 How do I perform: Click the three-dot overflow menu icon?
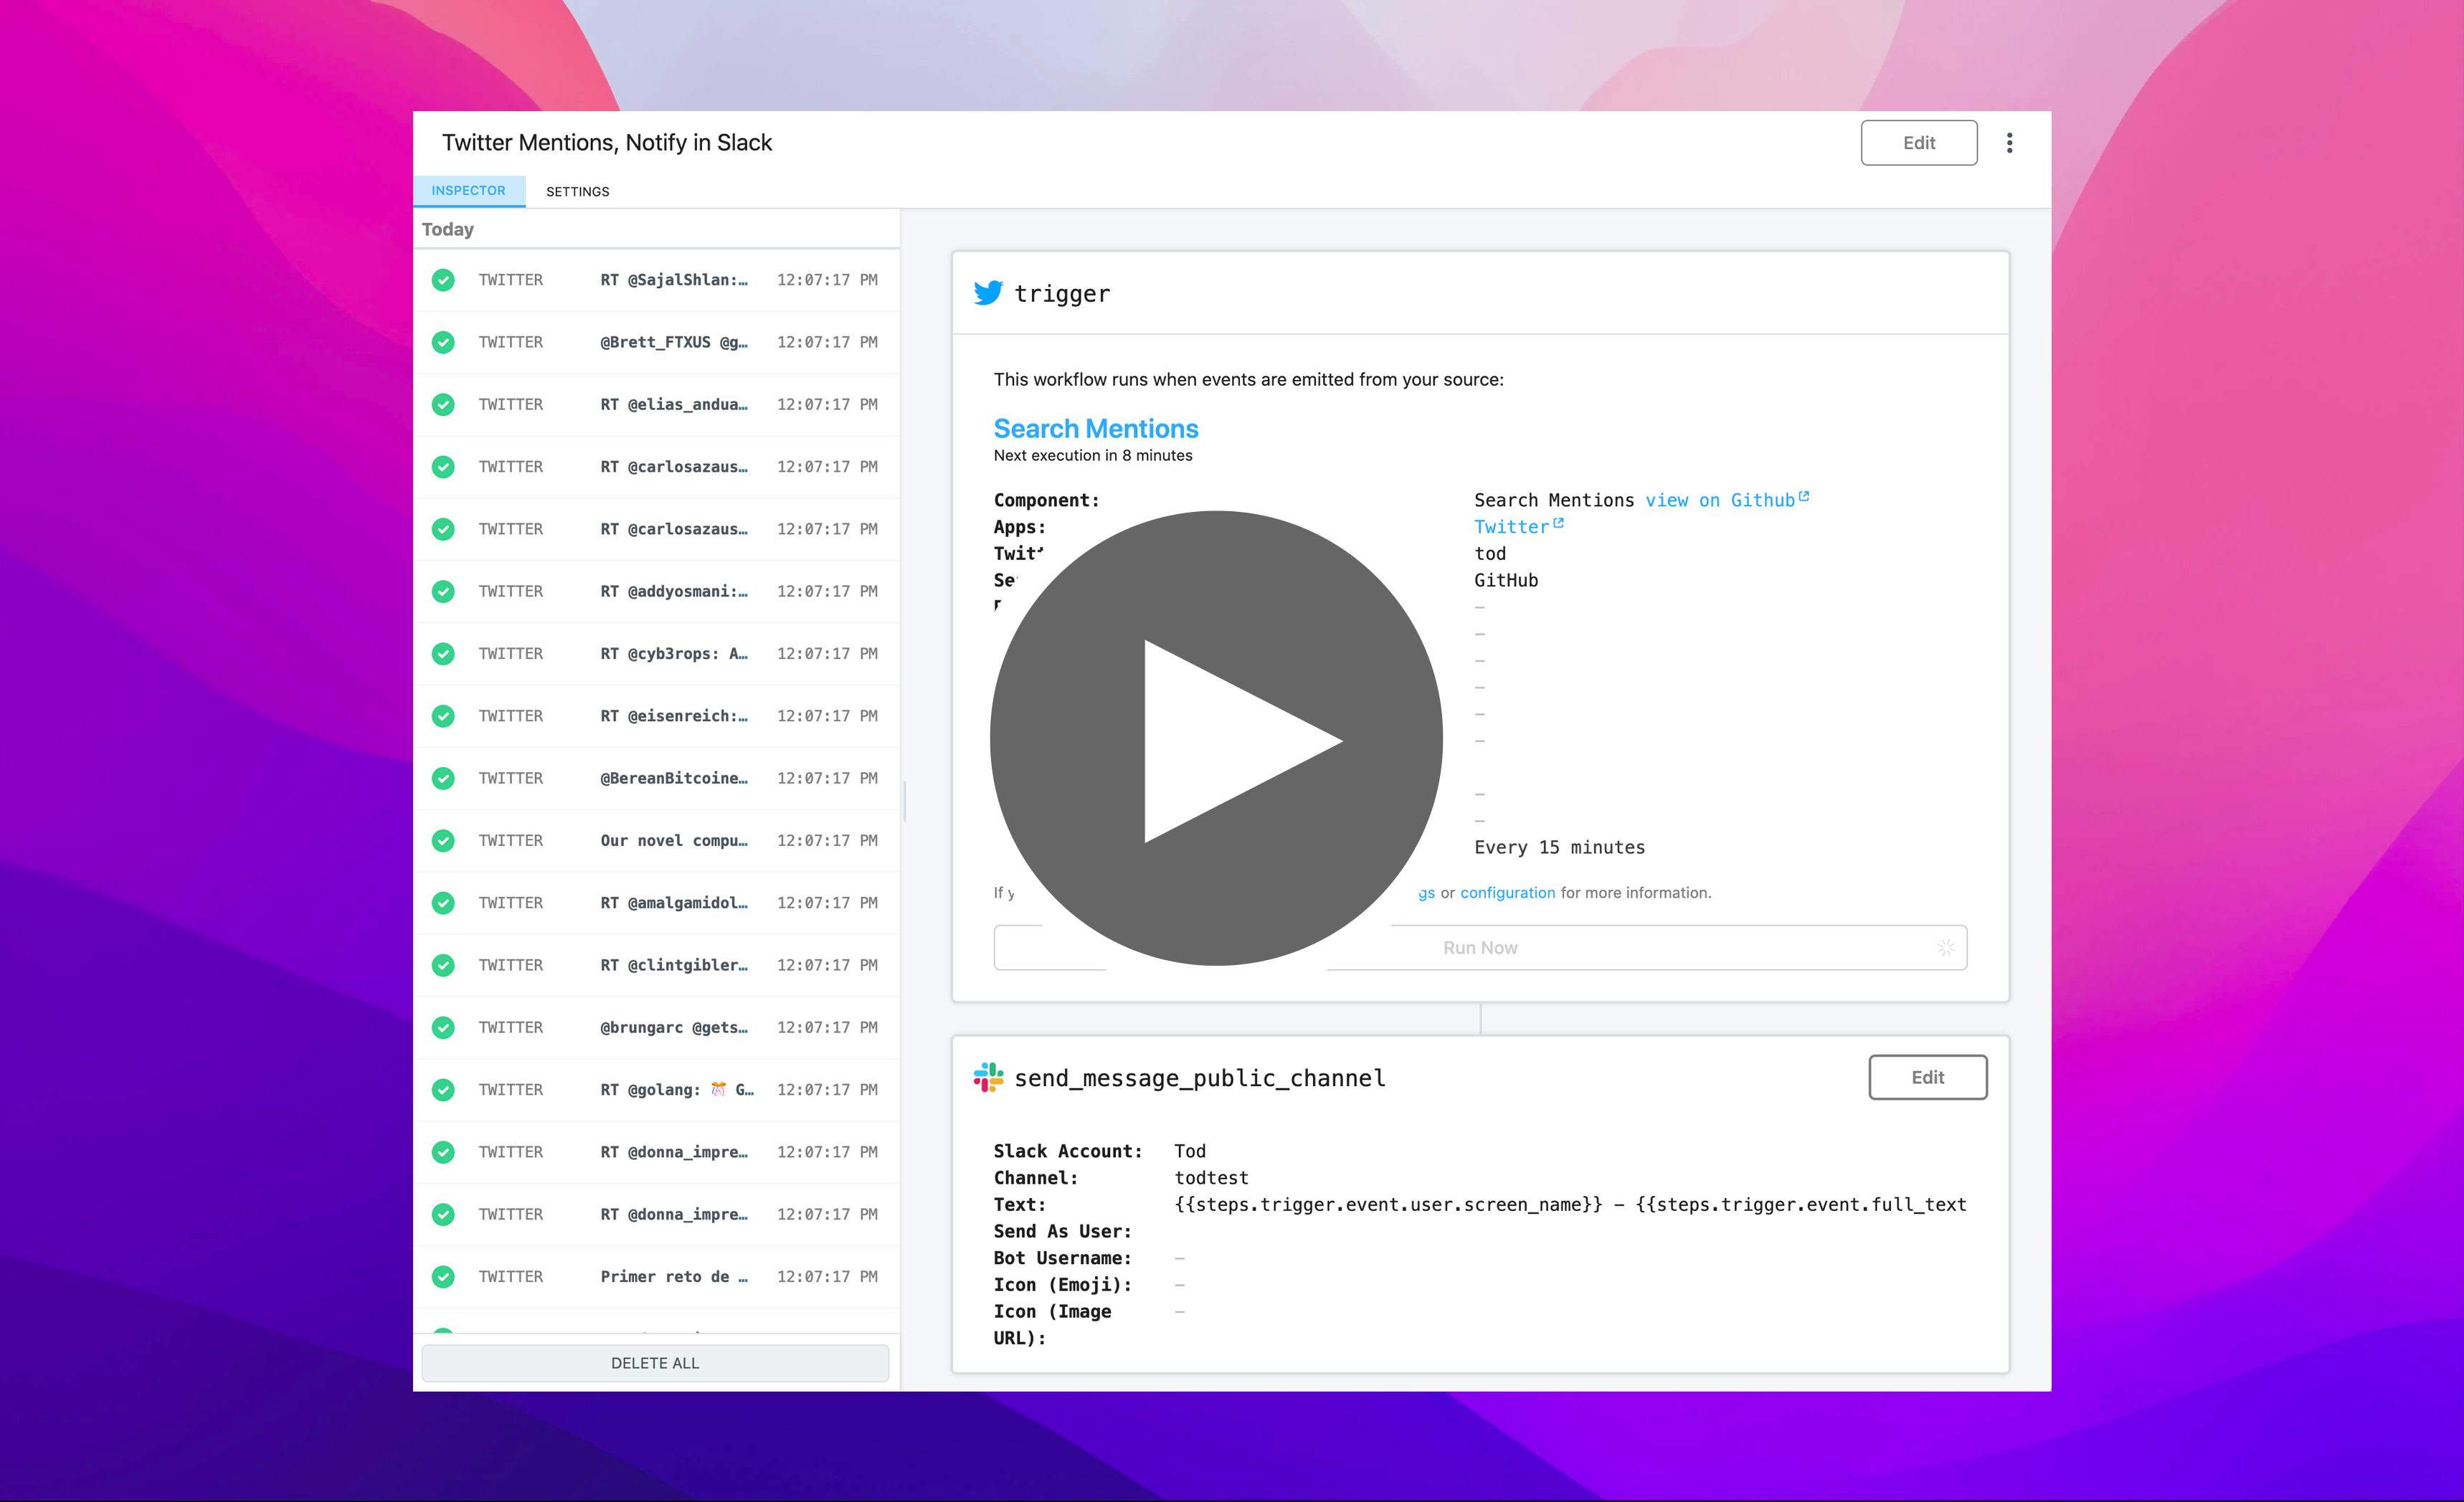(2010, 143)
